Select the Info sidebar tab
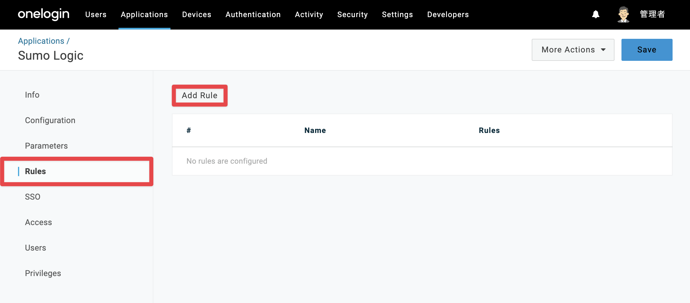Viewport: 690px width, 303px height. [x=32, y=95]
